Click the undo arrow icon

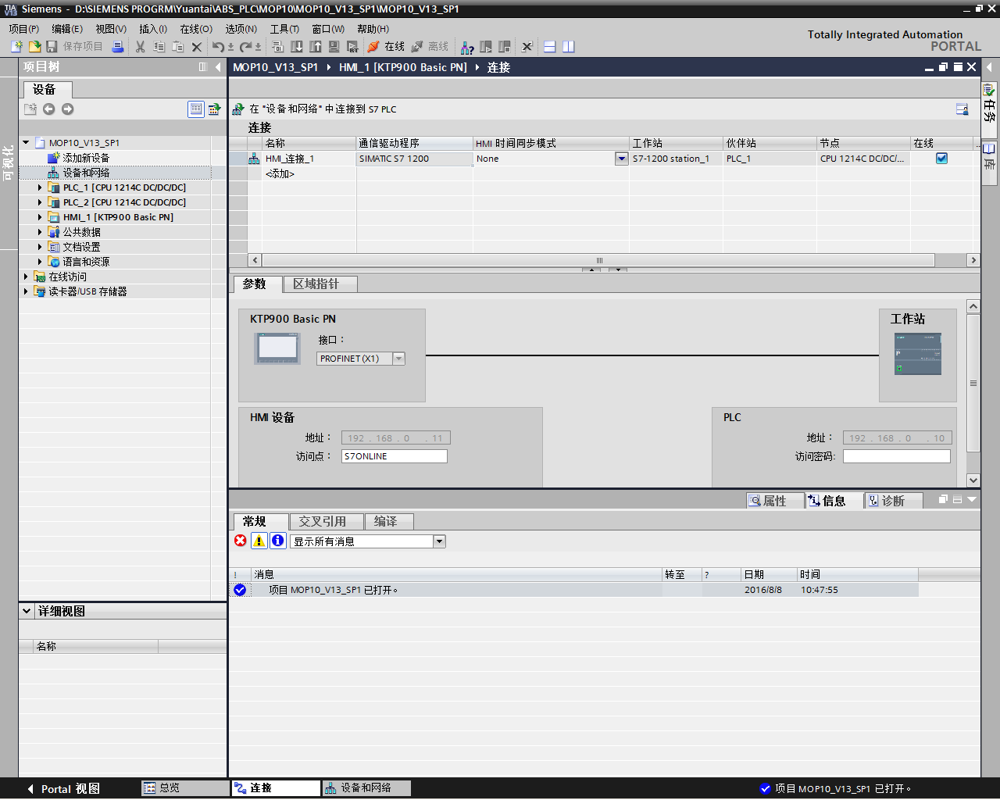[x=219, y=47]
